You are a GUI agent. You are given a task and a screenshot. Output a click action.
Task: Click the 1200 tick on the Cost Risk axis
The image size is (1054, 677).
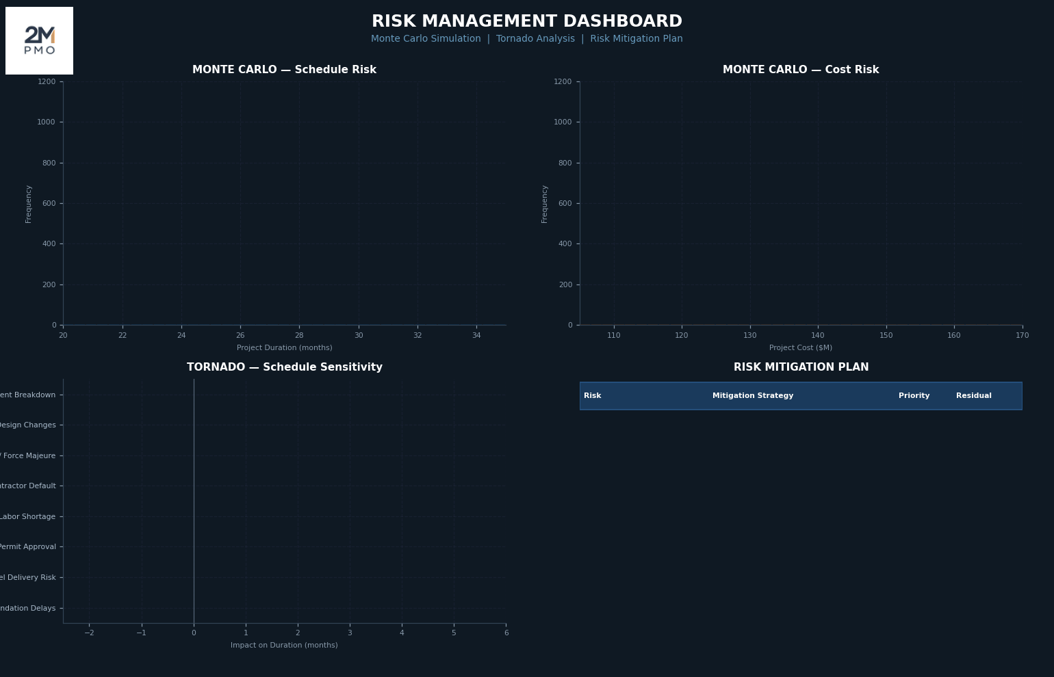click(563, 82)
